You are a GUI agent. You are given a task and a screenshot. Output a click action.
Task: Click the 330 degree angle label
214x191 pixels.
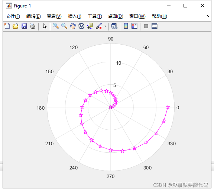(x=172, y=144)
